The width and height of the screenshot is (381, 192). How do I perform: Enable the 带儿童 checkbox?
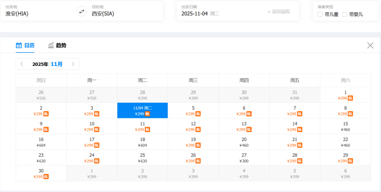coord(320,14)
